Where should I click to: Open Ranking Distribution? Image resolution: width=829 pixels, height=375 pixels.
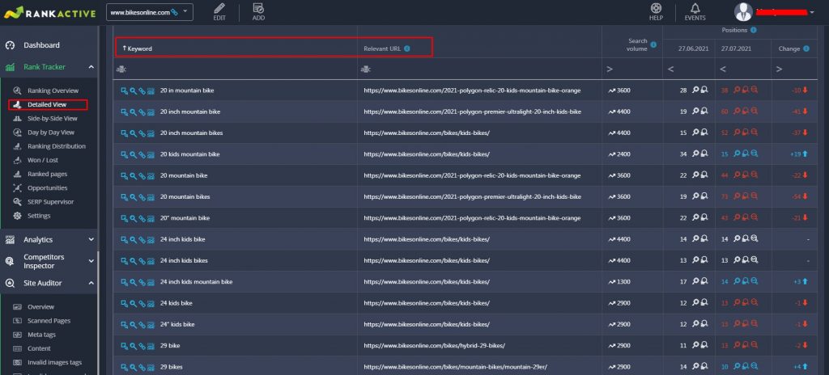[57, 146]
